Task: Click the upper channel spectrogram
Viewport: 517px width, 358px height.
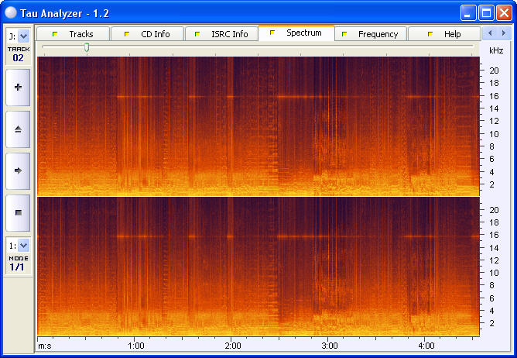Action: pyautogui.click(x=258, y=126)
